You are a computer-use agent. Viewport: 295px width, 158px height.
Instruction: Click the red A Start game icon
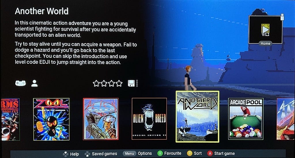(210, 153)
